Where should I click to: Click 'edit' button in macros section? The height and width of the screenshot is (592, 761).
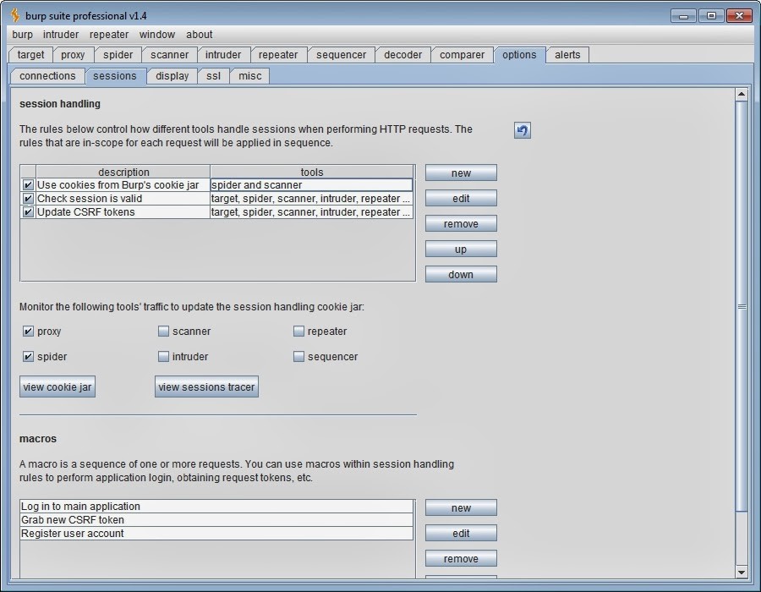461,533
